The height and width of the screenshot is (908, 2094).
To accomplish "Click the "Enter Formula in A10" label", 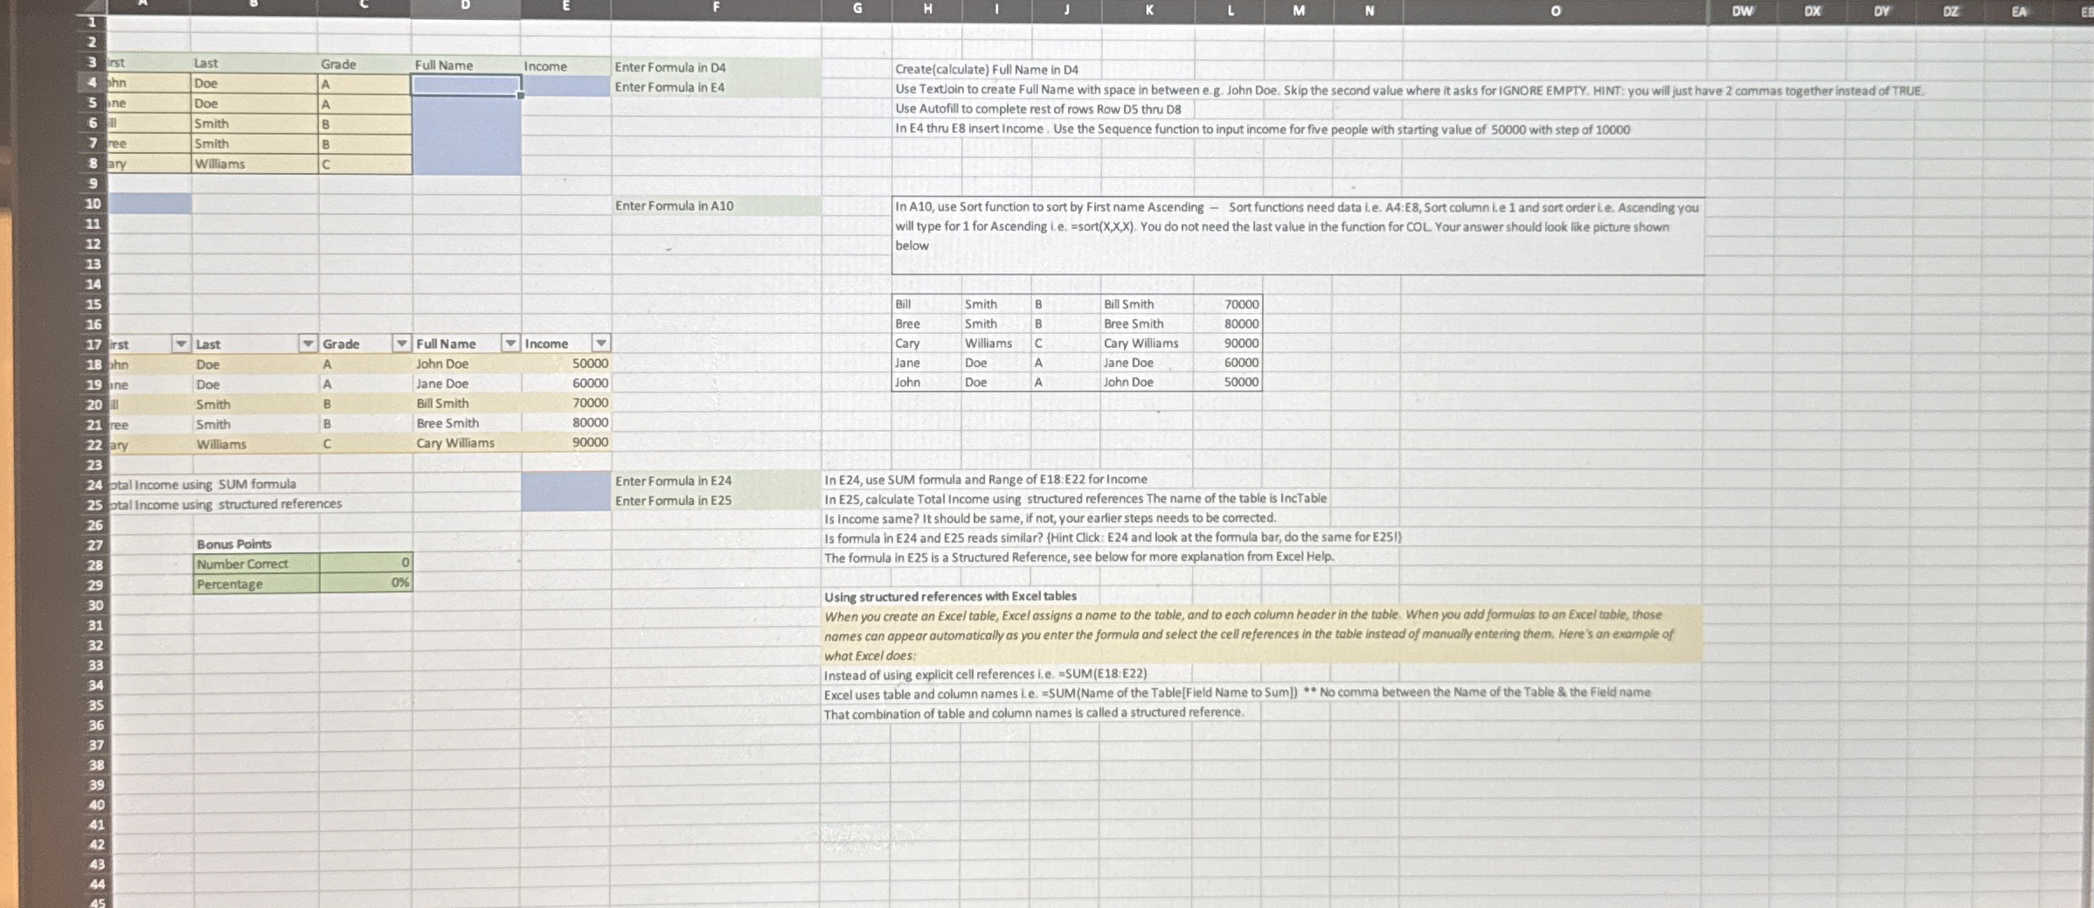I will click(674, 206).
